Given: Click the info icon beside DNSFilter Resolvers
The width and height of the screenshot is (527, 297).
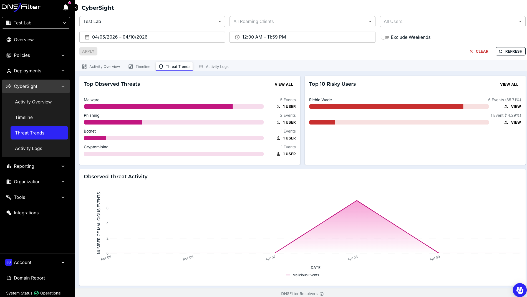Looking at the screenshot, I should click(322, 294).
